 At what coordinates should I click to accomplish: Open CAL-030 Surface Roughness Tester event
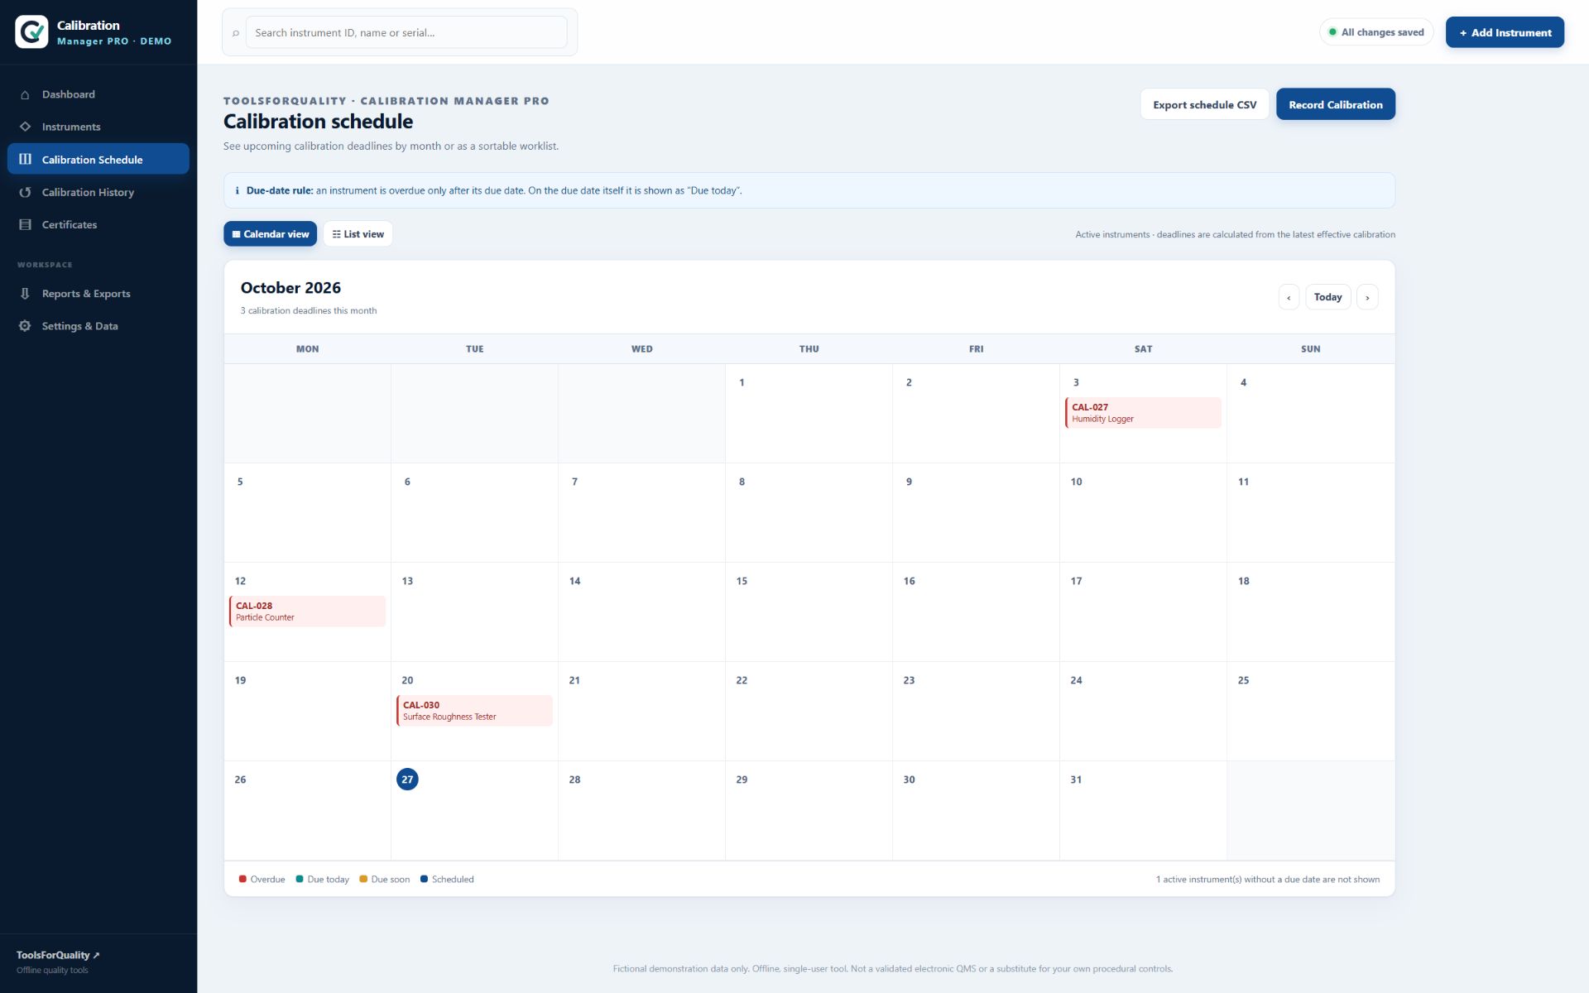point(474,711)
